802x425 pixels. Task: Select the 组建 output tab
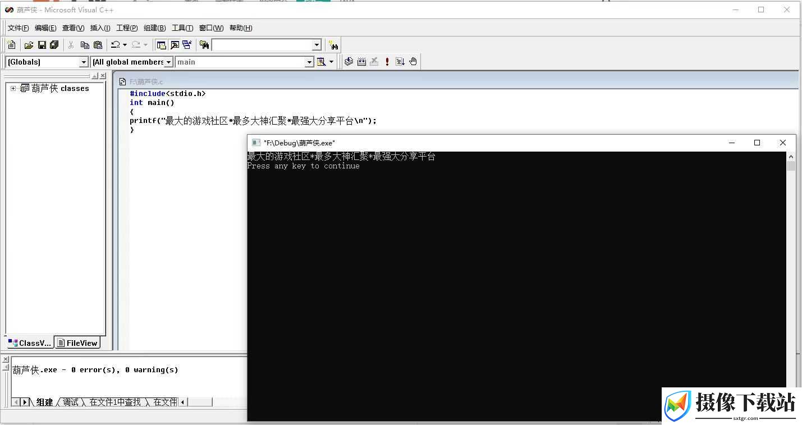click(44, 402)
